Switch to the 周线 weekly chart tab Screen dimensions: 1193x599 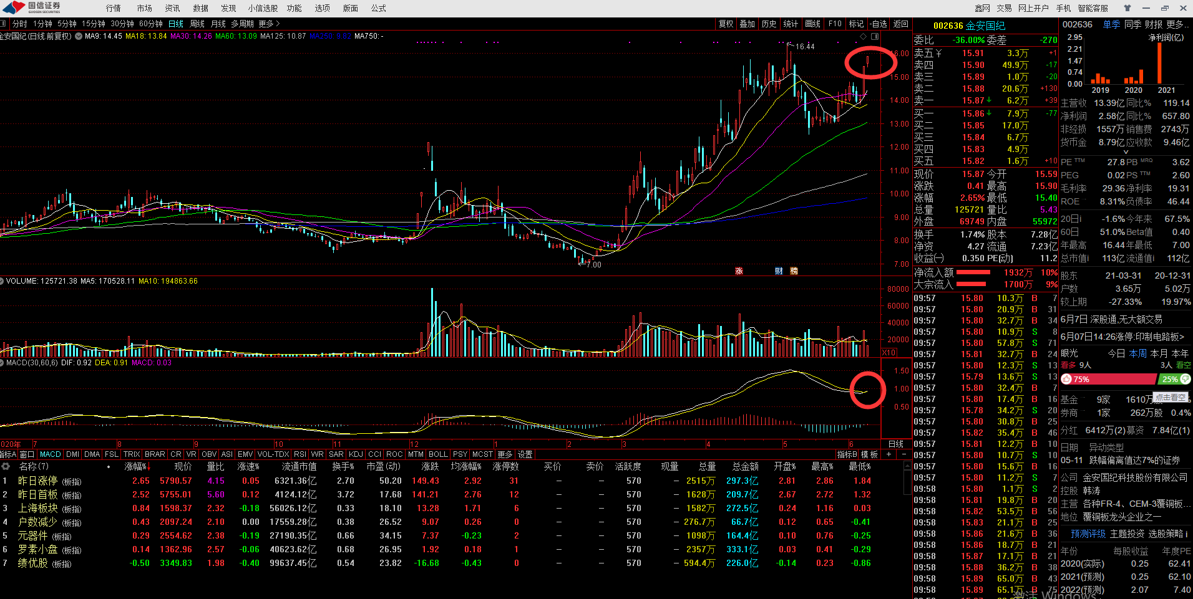(197, 24)
